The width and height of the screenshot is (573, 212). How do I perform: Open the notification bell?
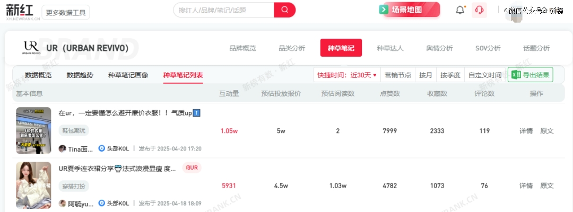[461, 10]
